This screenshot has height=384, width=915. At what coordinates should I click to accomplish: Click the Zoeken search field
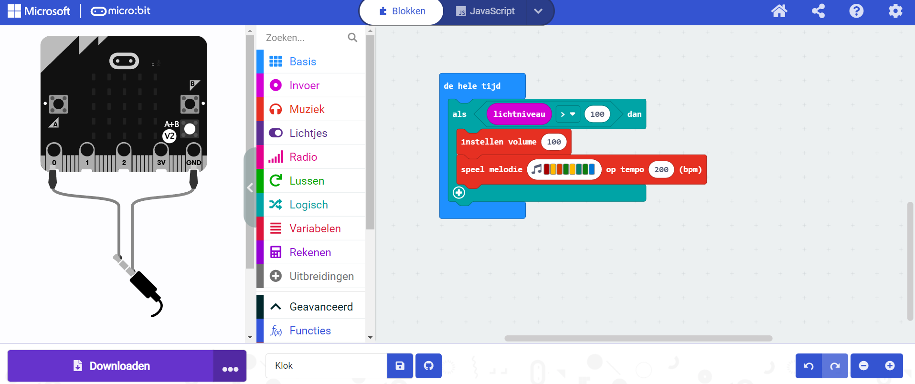click(306, 37)
